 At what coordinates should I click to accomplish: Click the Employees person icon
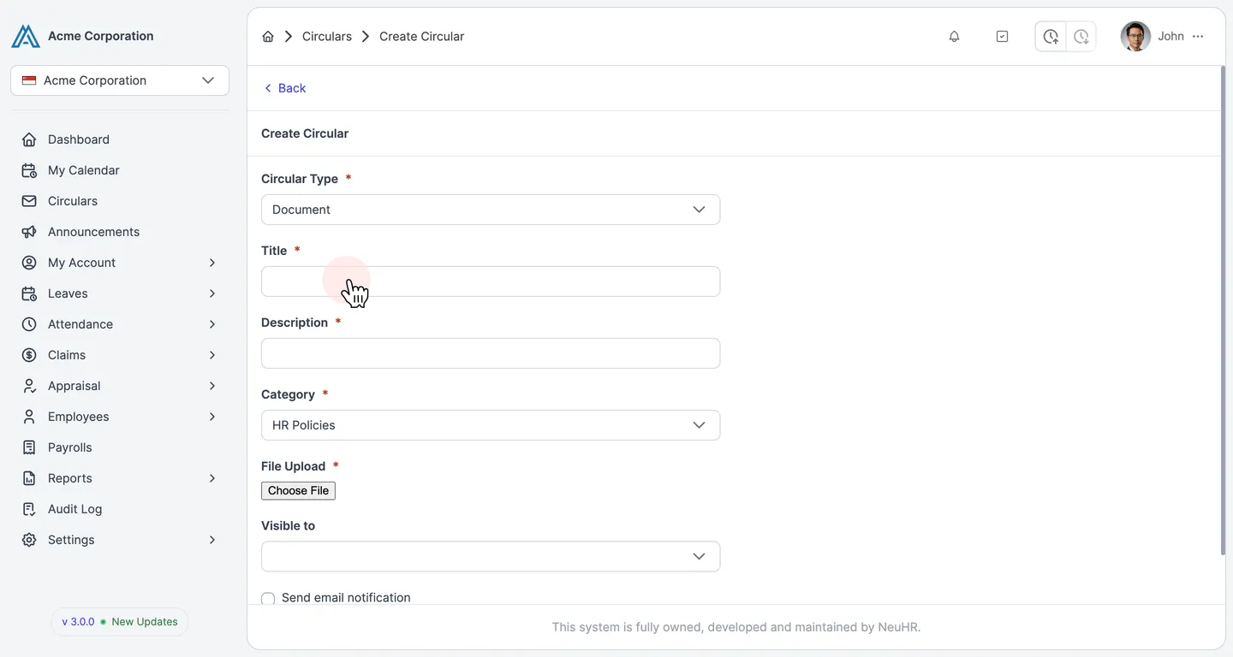29,417
